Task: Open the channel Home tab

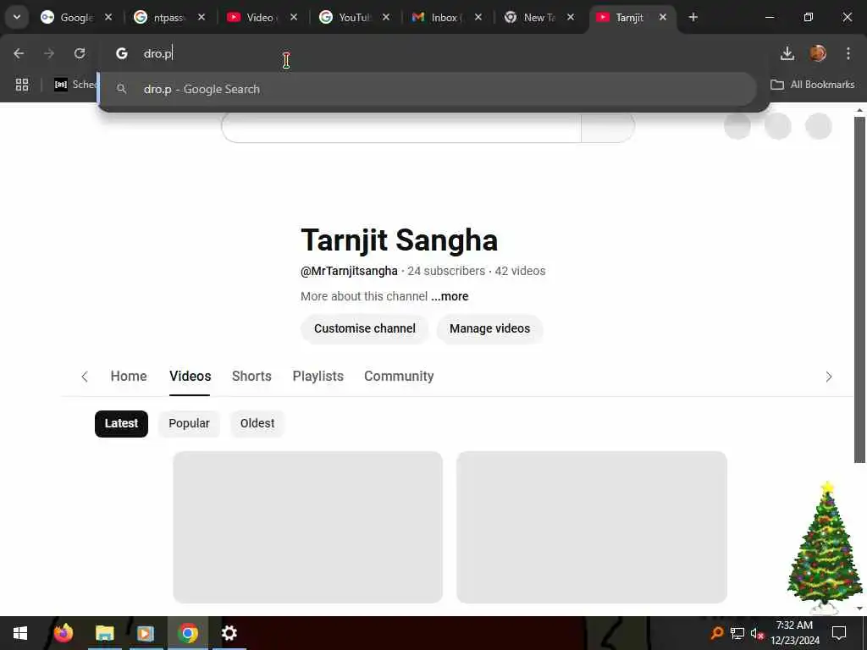Action: coord(129,376)
